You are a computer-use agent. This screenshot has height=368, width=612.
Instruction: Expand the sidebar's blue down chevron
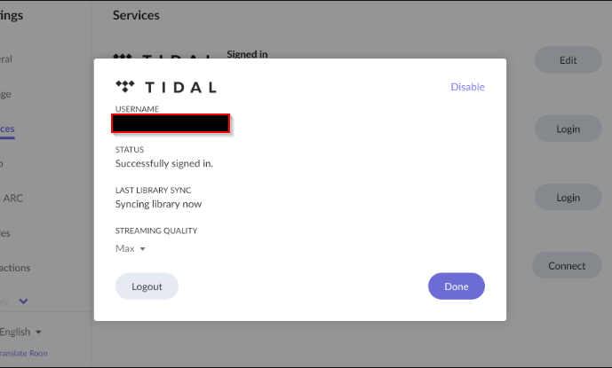pos(24,301)
